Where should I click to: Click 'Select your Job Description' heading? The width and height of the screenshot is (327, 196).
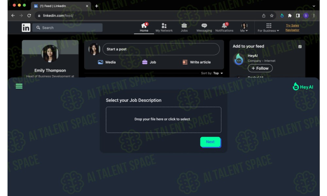tap(133, 100)
